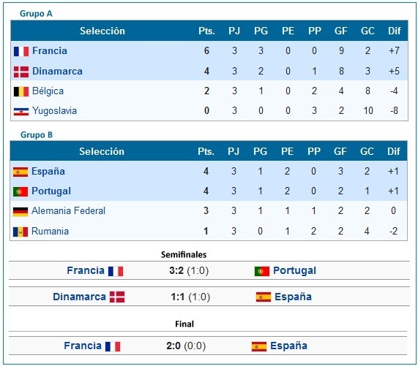Click the Yugoslavia flag icon
Viewport: 418px width, 366px height.
[21, 112]
